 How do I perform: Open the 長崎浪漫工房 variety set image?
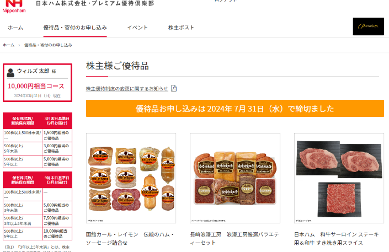(x=235, y=178)
